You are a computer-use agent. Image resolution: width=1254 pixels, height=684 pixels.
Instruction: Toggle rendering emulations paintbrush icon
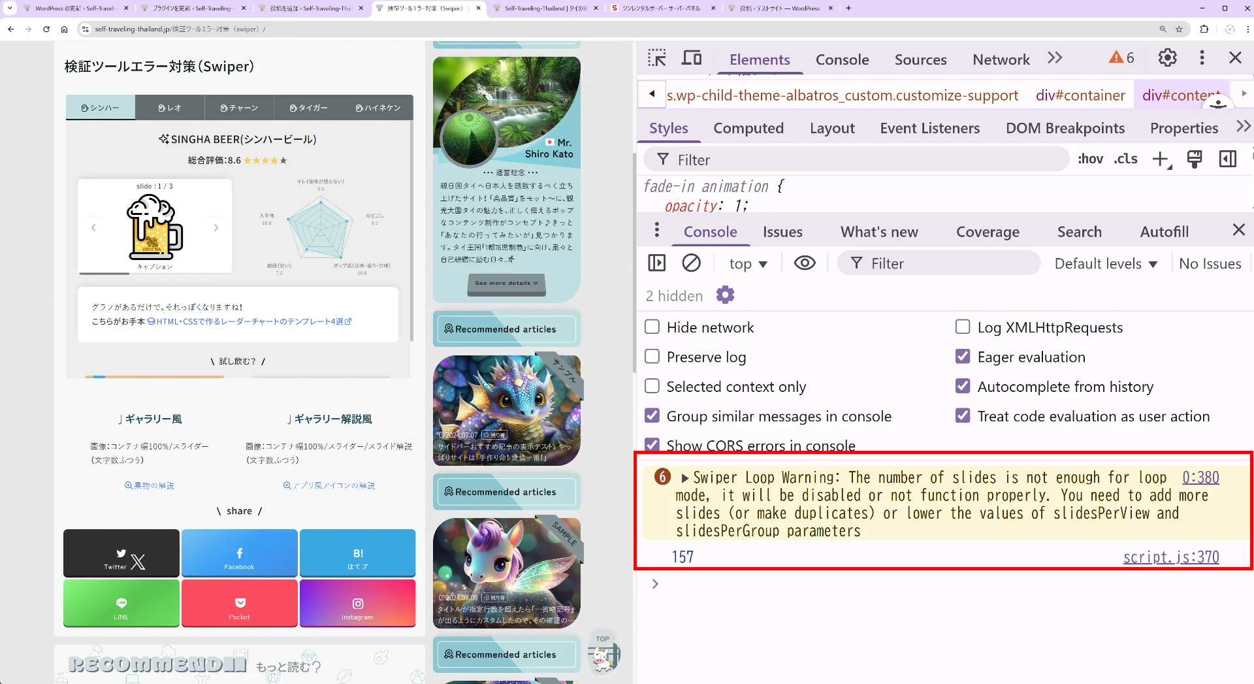1195,159
